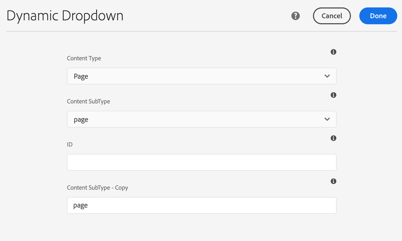Image resolution: width=402 pixels, height=241 pixels.
Task: Click the selected "Page" value in Content Type
Action: click(x=81, y=76)
